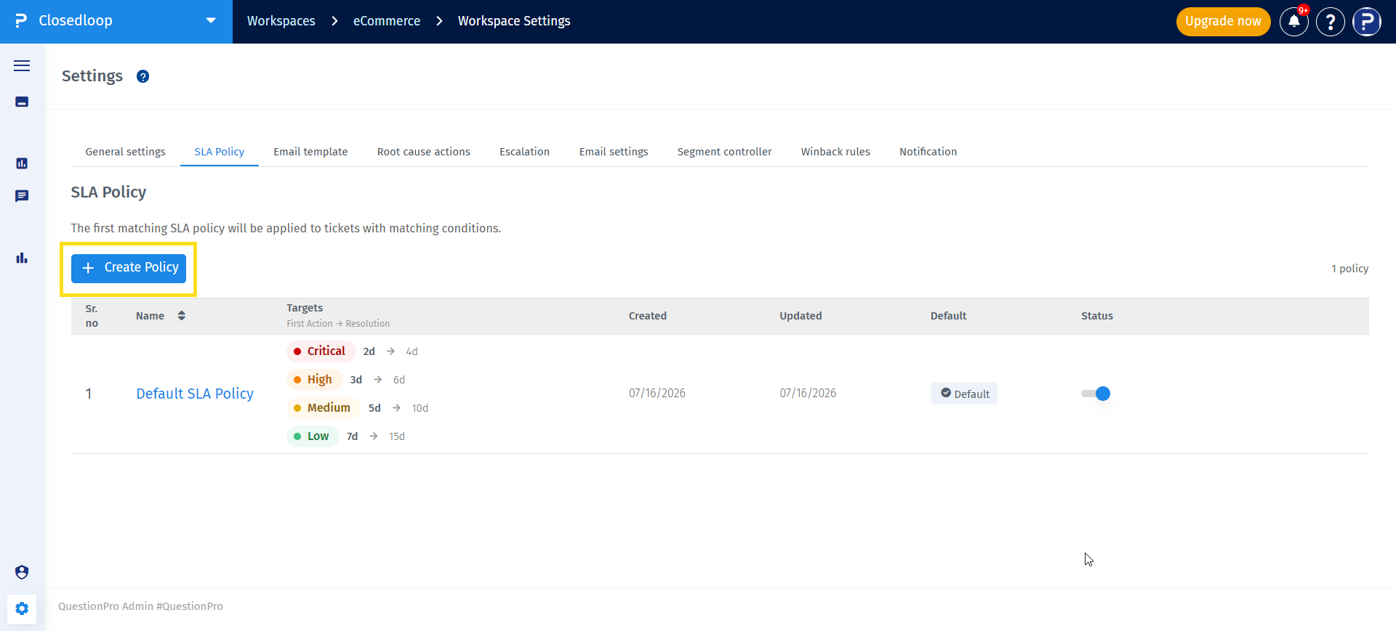The width and height of the screenshot is (1396, 631).
Task: Open the Root cause actions tab
Action: [424, 152]
